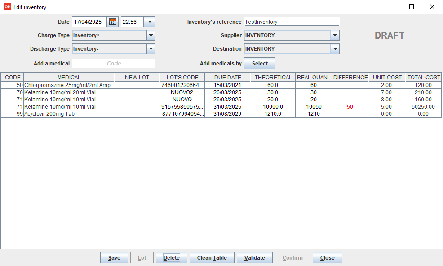Select the Chlorpromazine 25mg/ml/2ml Amp row
The image size is (443, 266).
coord(67,85)
